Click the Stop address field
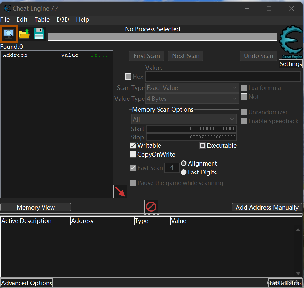This screenshot has height=288, width=304. [191, 137]
